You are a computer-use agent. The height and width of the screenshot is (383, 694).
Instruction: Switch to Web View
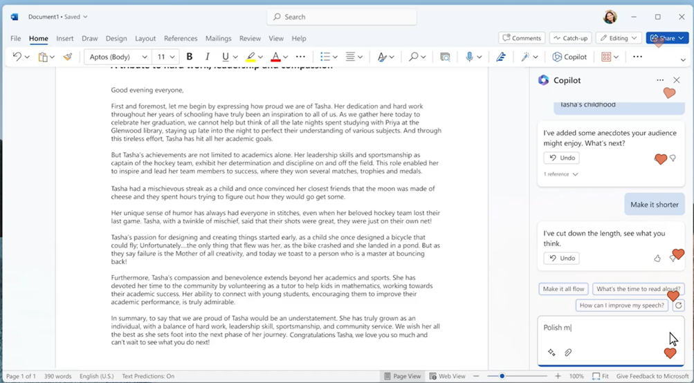(448, 376)
